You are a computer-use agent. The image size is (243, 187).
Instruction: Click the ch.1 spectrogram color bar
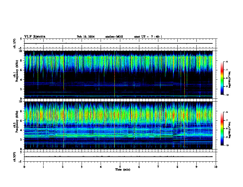[x=222, y=78]
